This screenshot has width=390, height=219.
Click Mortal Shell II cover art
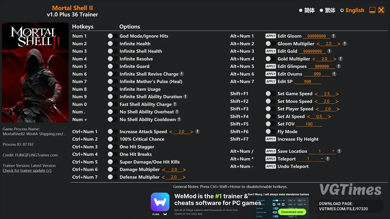[x=35, y=73]
